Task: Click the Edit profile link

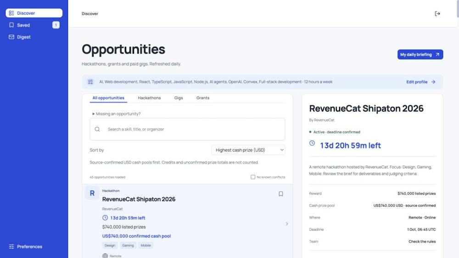Action: pyautogui.click(x=420, y=82)
